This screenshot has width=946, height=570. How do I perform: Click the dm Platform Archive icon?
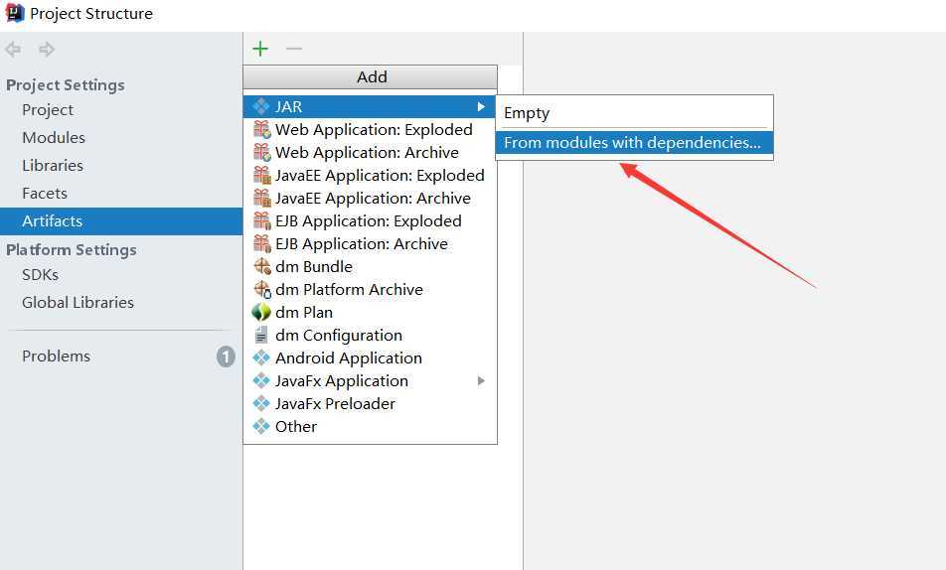[x=262, y=290]
